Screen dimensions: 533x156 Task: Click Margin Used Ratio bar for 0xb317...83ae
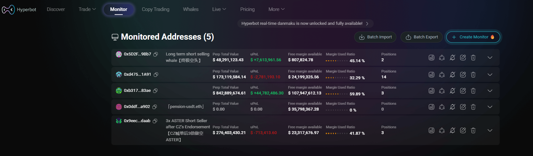tap(337, 94)
